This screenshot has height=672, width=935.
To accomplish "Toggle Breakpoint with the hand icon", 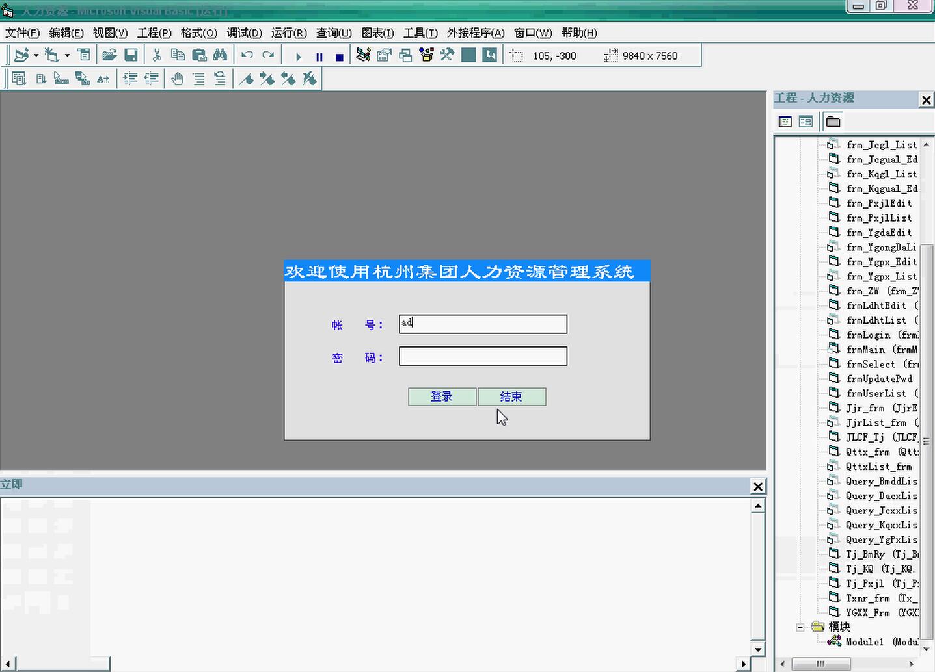I will pos(177,79).
